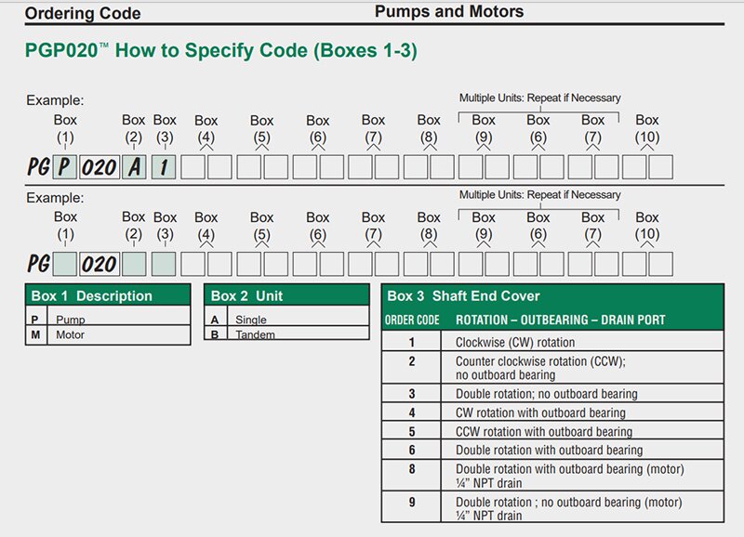744x537 pixels.
Task: Select the 'Tandem' row in Box 2
Action: tap(286, 334)
